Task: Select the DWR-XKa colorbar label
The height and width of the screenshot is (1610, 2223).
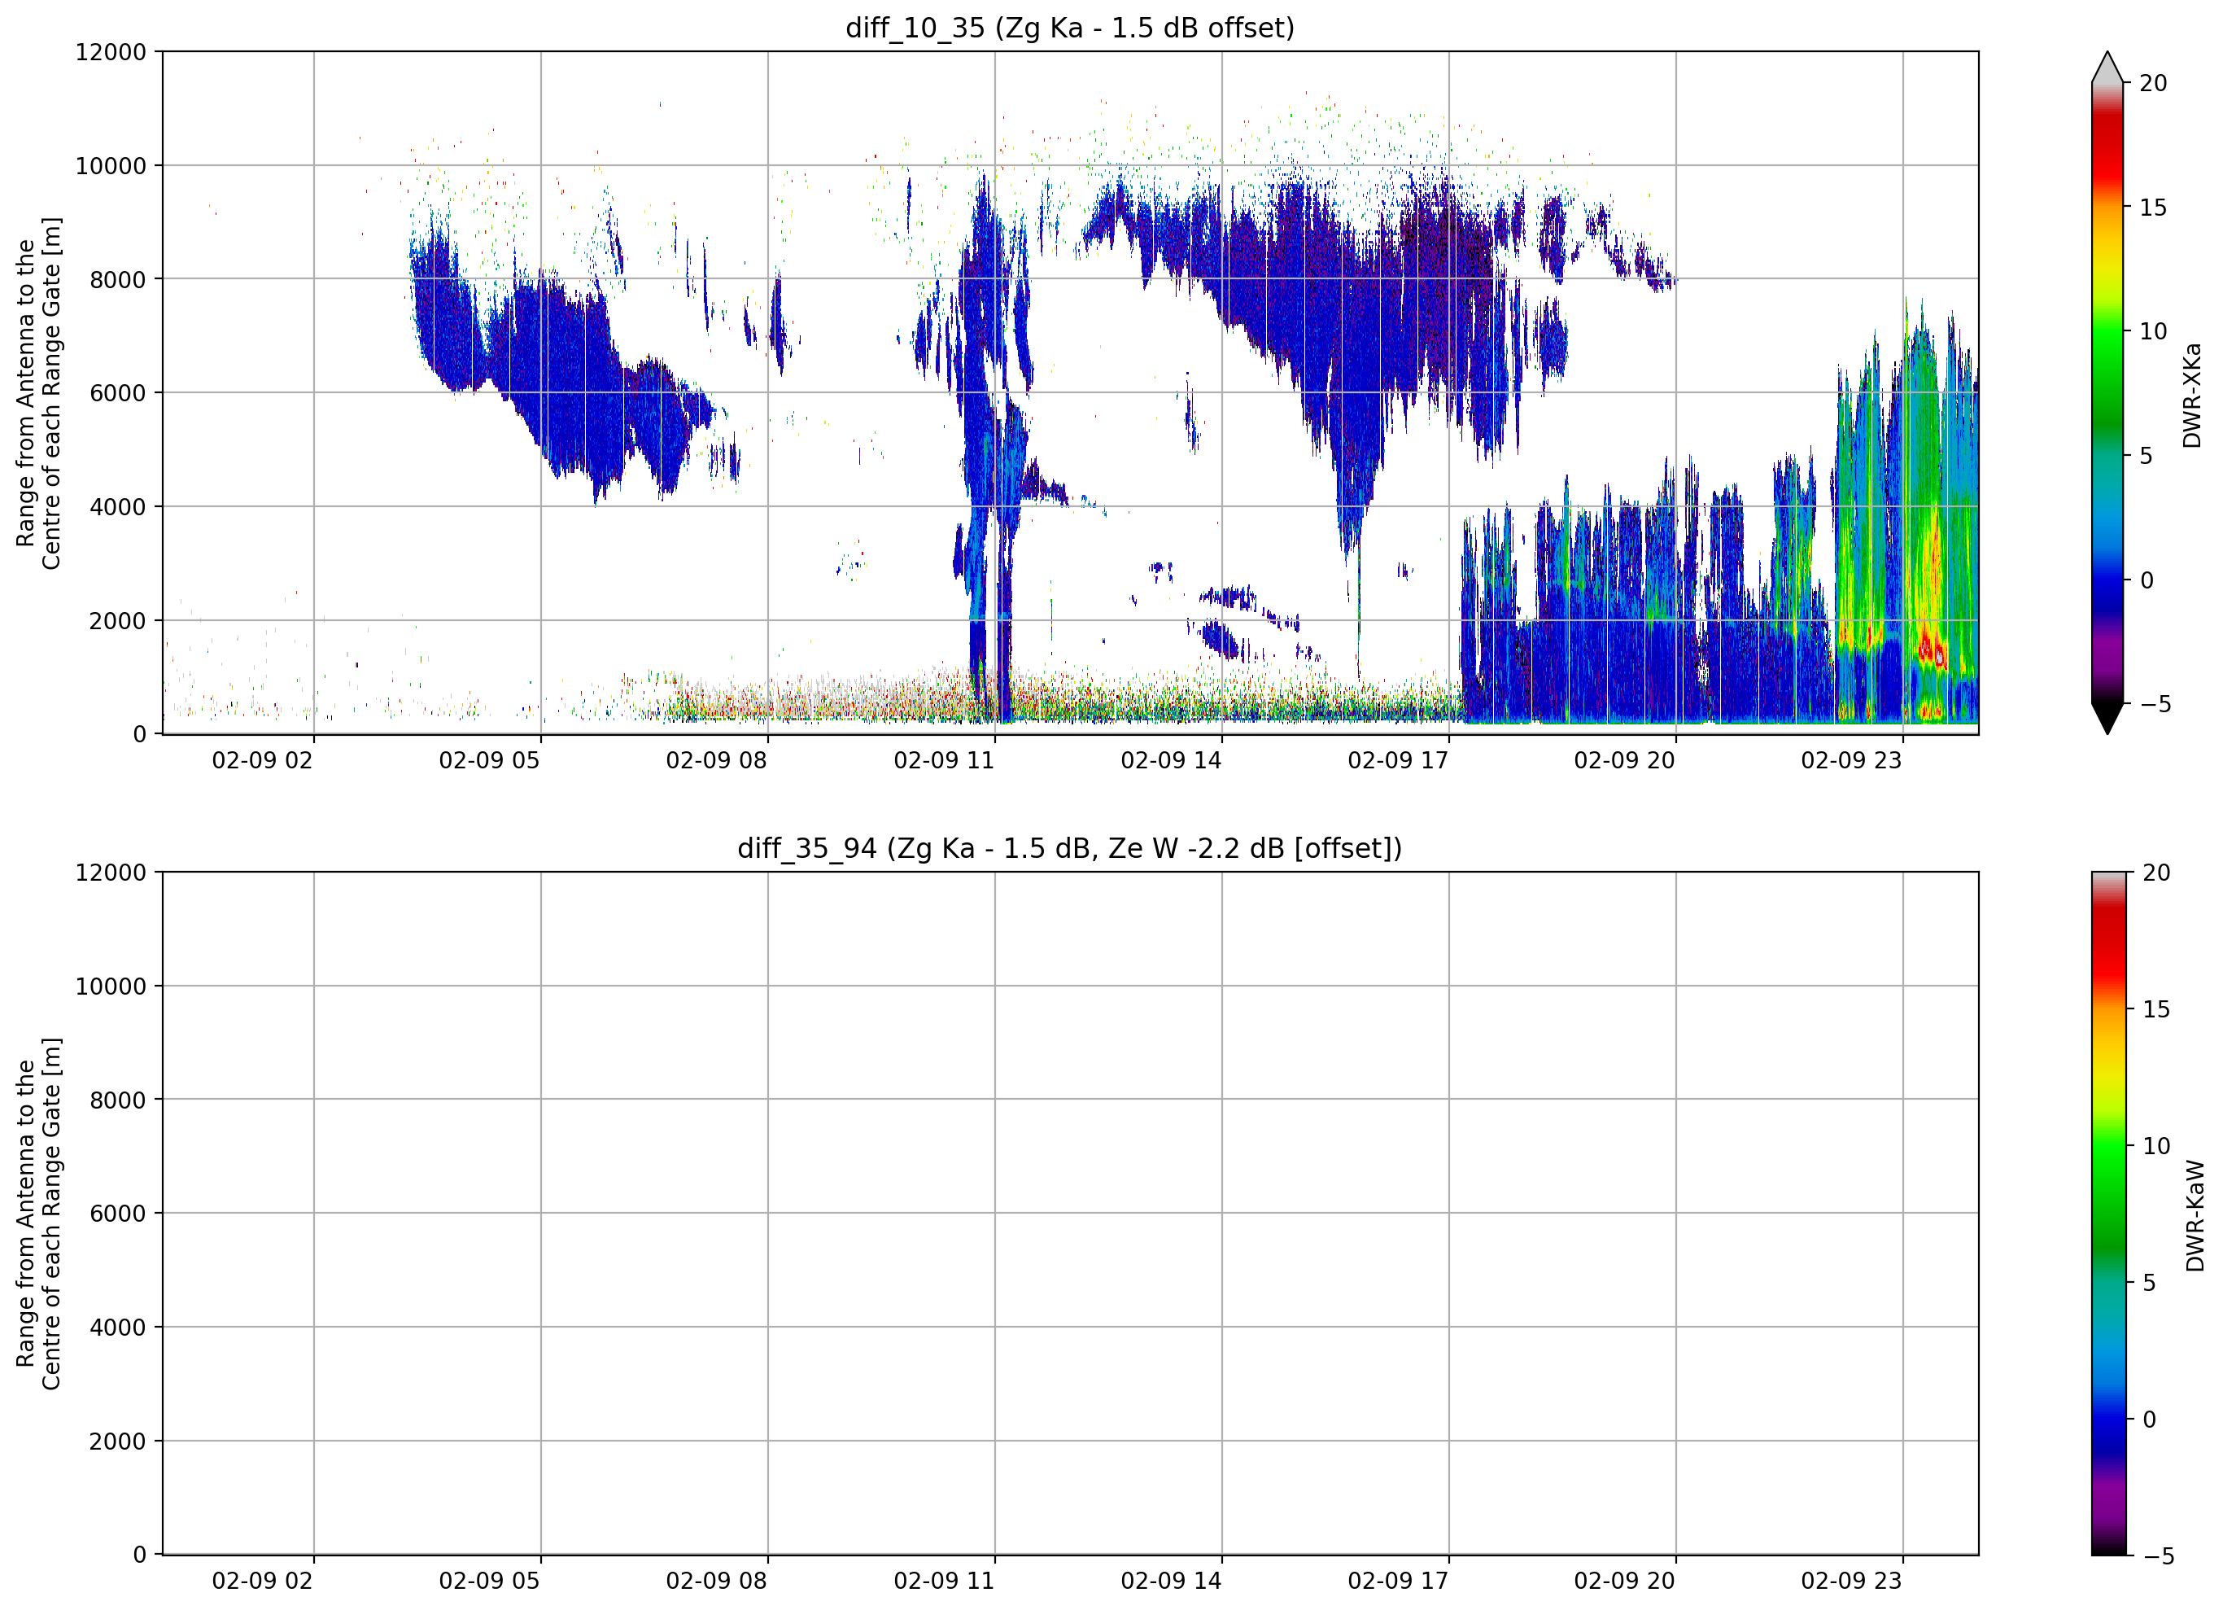Action: [x=2193, y=395]
